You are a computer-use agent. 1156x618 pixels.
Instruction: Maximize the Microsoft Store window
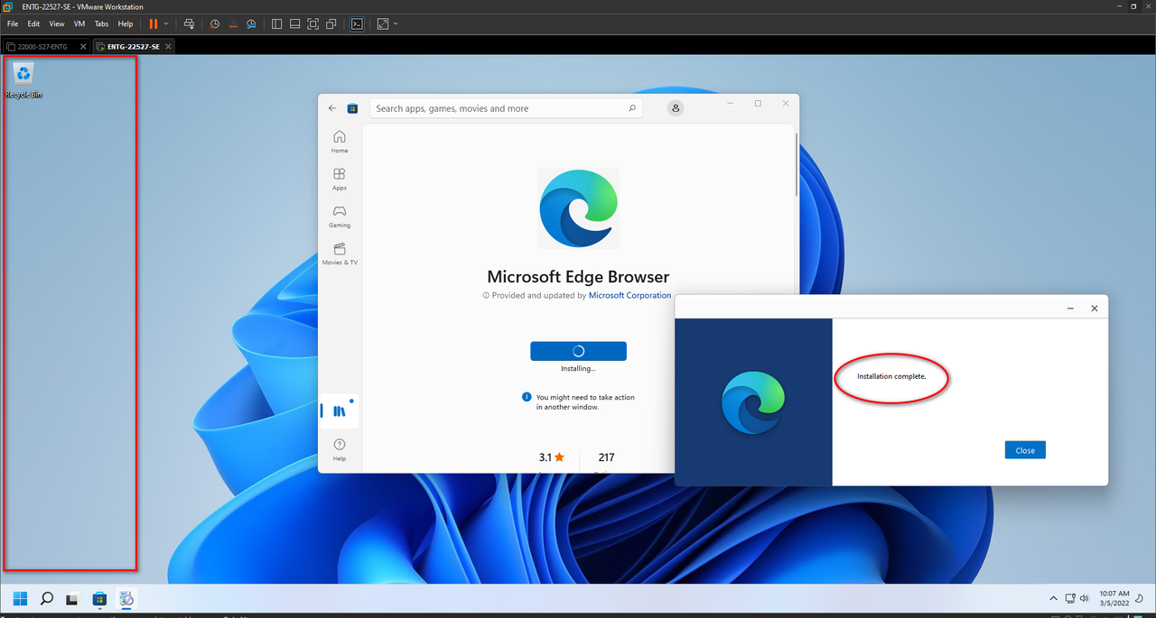(x=758, y=104)
